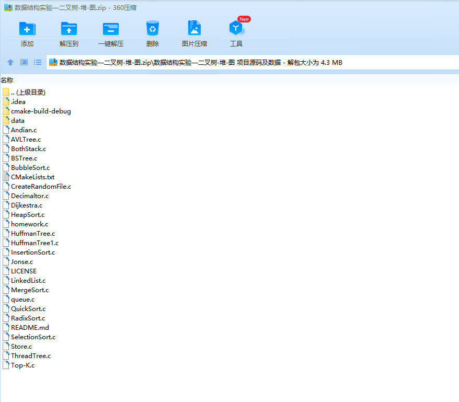The height and width of the screenshot is (402, 459).
Task: Select file README.md
Action: tap(26, 327)
